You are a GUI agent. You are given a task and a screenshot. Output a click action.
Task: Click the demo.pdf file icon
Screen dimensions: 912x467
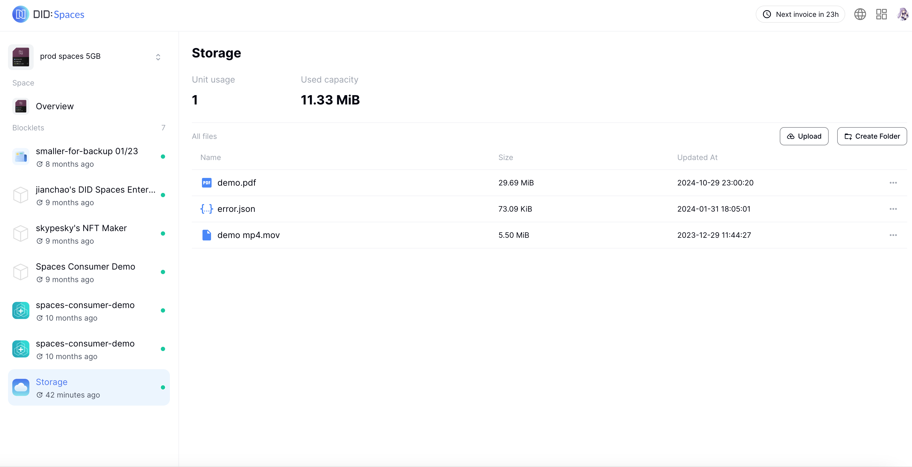pyautogui.click(x=206, y=183)
